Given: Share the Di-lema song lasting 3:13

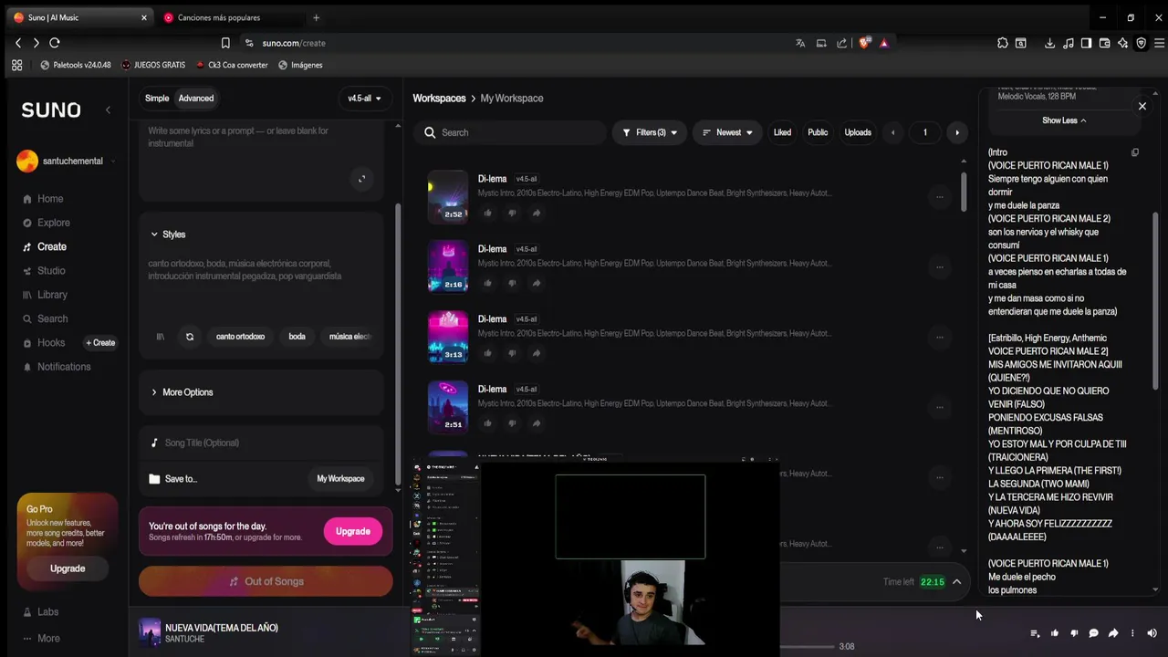Looking at the screenshot, I should (x=537, y=353).
